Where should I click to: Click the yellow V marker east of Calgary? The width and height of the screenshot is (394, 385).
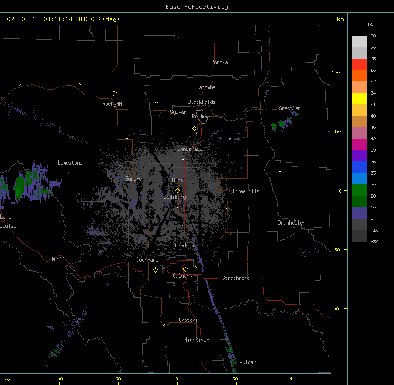coord(196,267)
